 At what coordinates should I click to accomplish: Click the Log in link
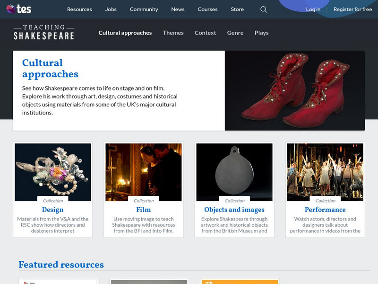point(313,9)
